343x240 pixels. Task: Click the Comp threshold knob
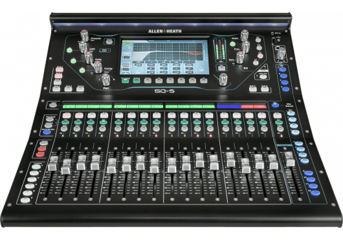98,67
